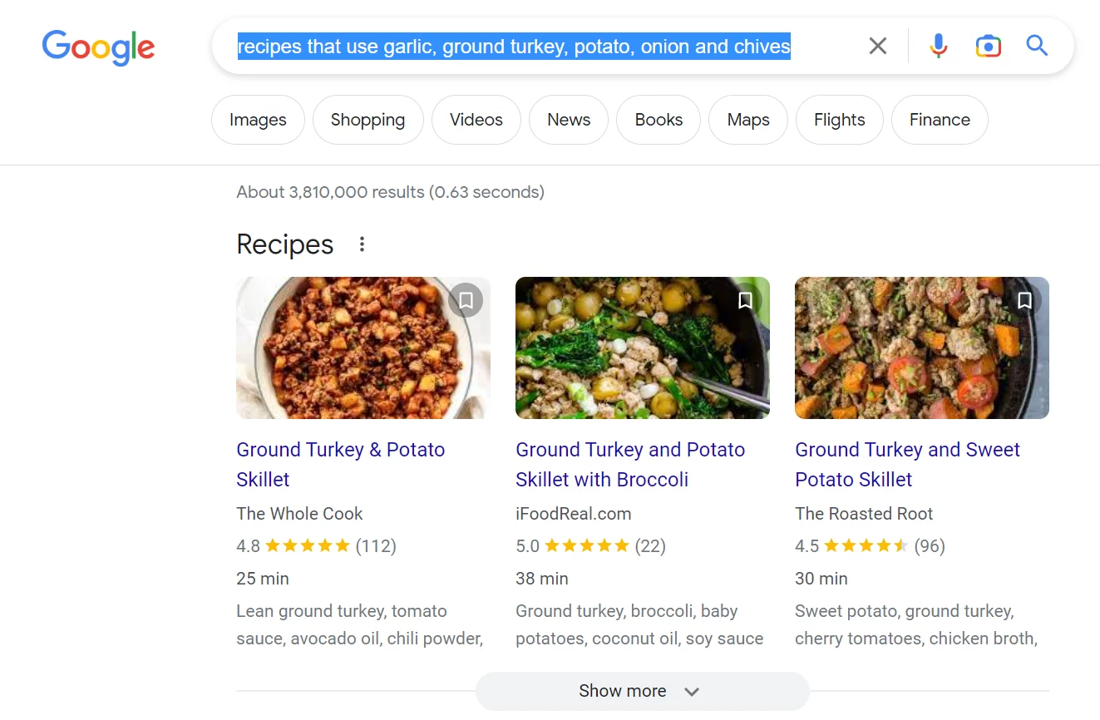The height and width of the screenshot is (720, 1100).
Task: Expand recipes with Show more
Action: click(641, 691)
